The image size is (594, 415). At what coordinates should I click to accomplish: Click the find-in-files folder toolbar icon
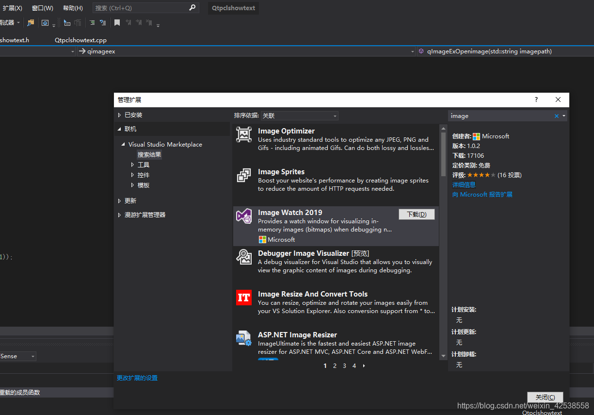pyautogui.click(x=31, y=23)
